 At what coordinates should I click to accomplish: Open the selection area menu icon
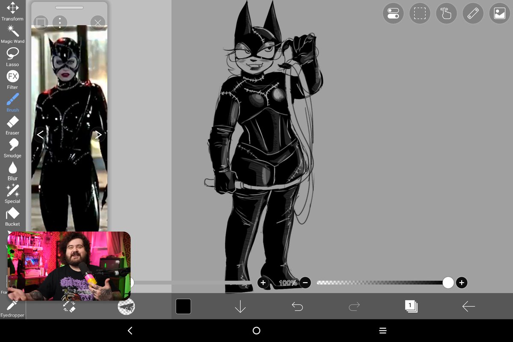click(419, 14)
